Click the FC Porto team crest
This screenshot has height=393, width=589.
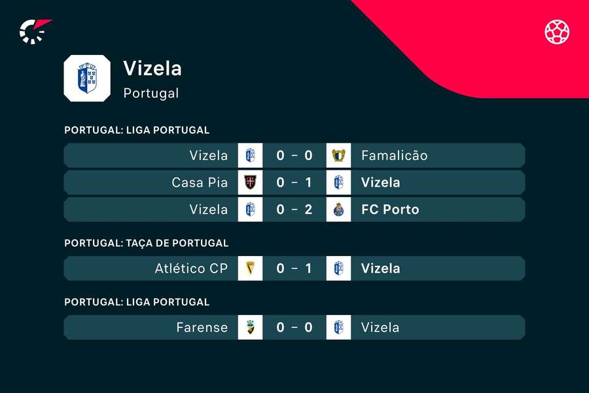click(x=338, y=210)
